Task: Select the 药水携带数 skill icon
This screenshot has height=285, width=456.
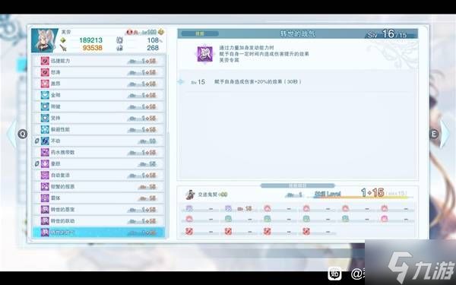Action: click(x=45, y=153)
